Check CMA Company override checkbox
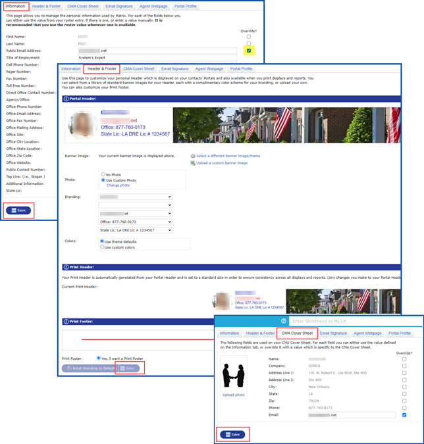Image resolution: width=424 pixels, height=444 pixels. pyautogui.click(x=404, y=366)
